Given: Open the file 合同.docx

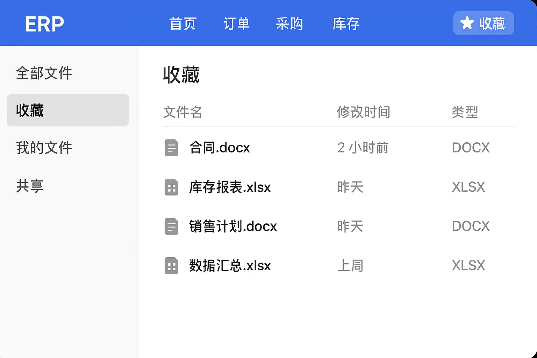Looking at the screenshot, I should [220, 148].
